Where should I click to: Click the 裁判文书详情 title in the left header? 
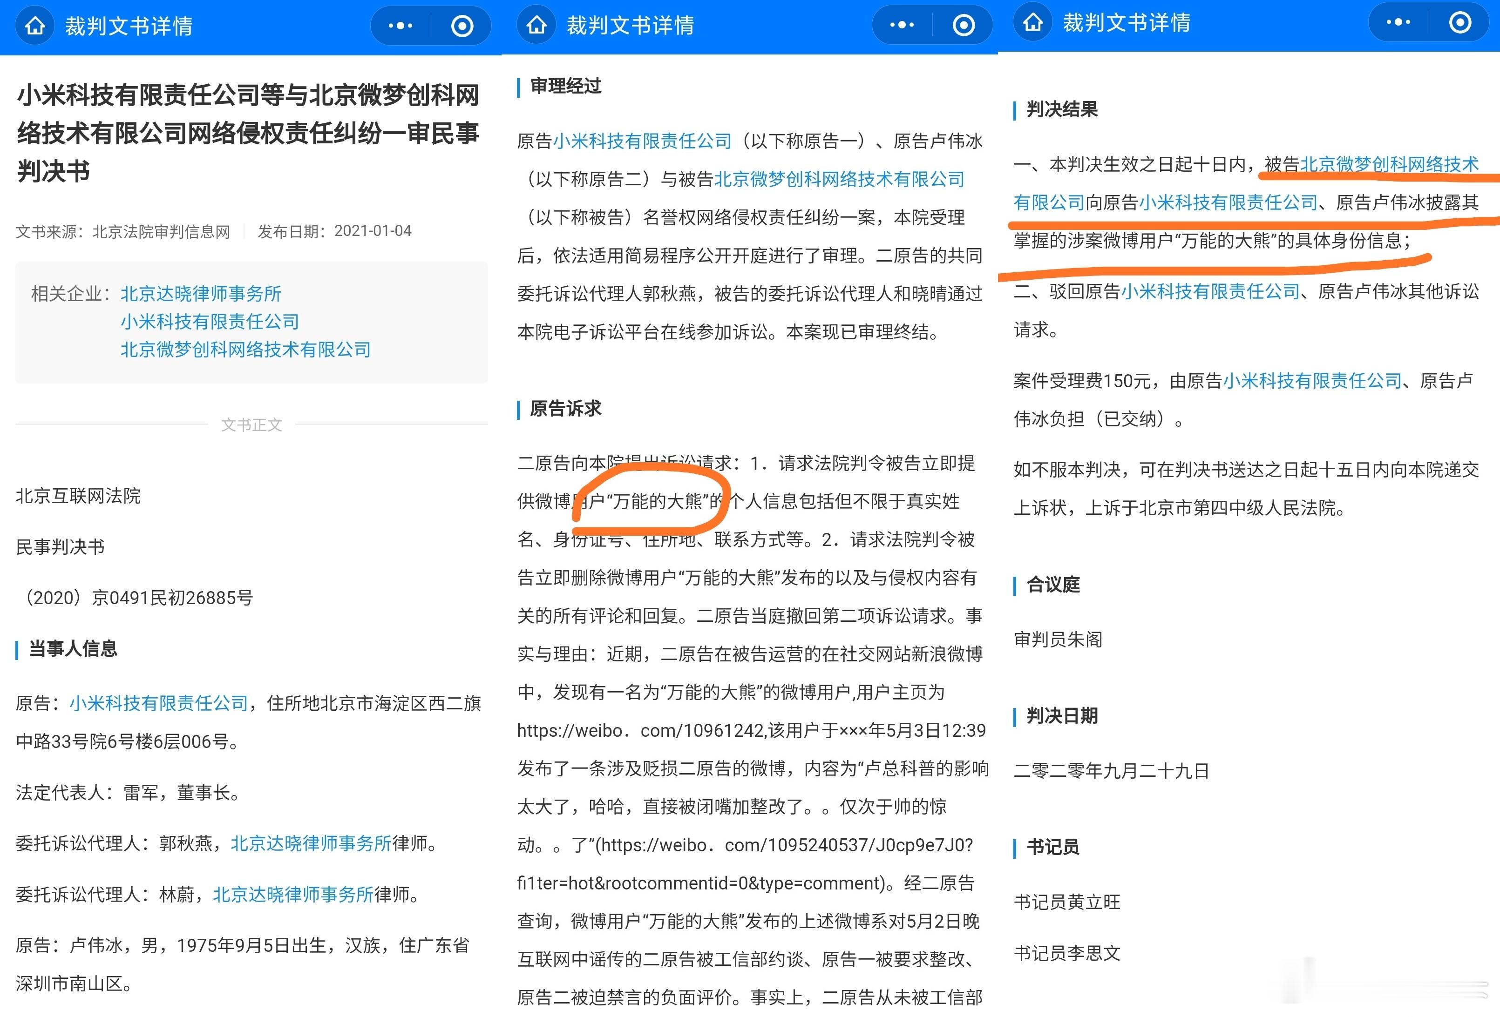pos(129,26)
